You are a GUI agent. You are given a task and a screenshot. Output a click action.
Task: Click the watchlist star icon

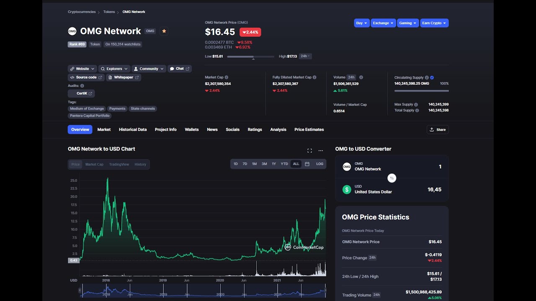(164, 31)
